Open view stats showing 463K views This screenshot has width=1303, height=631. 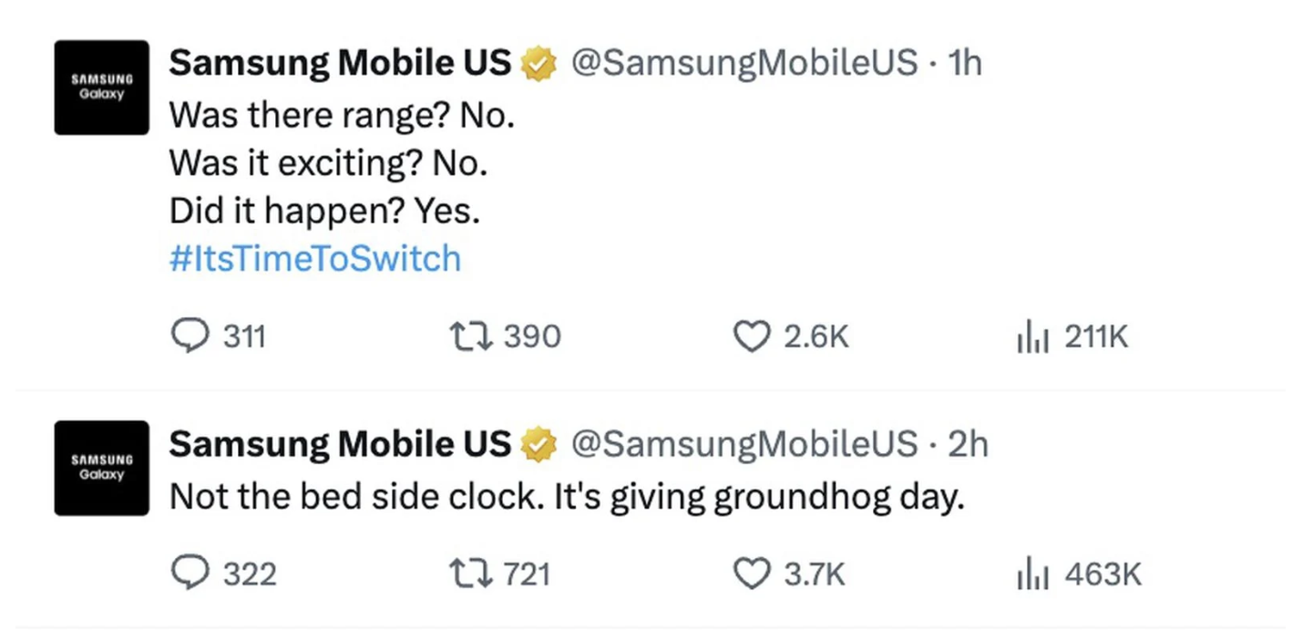(1078, 574)
